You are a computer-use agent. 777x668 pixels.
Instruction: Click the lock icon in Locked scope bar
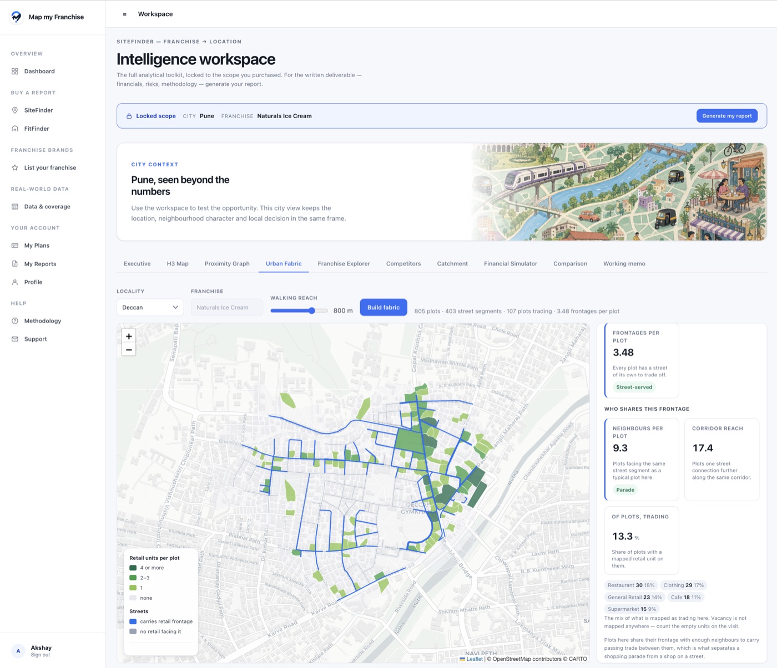[x=129, y=116]
